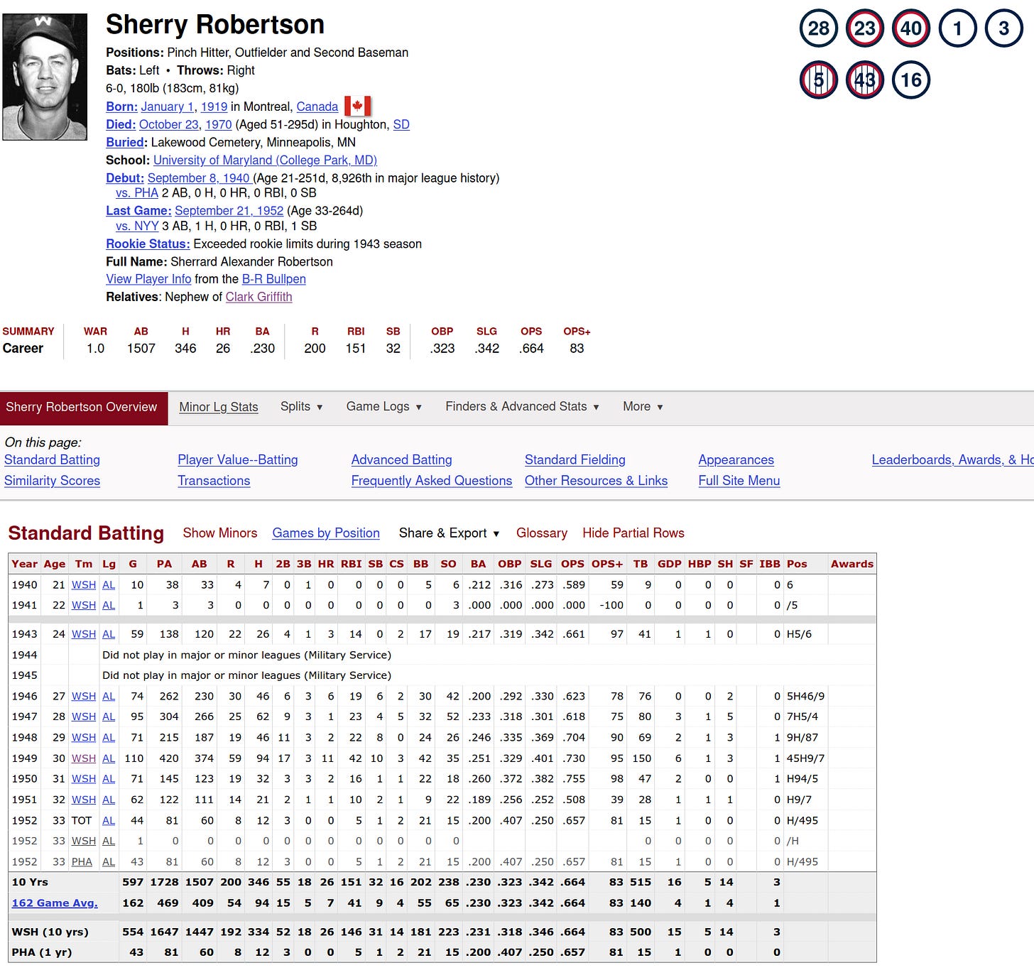Jump to Appearances section
The width and height of the screenshot is (1034, 975).
(x=736, y=460)
